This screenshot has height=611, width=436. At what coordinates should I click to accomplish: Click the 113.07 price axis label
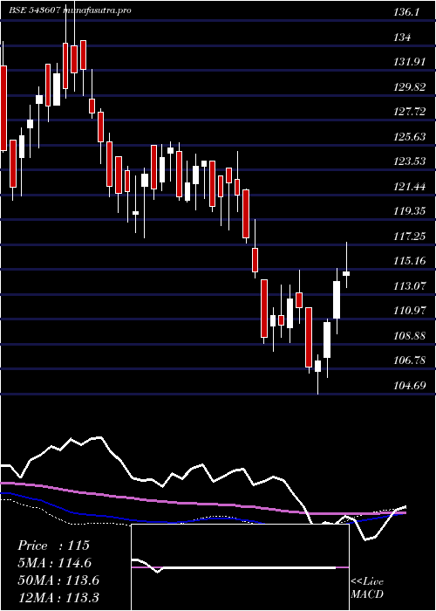tap(410, 286)
